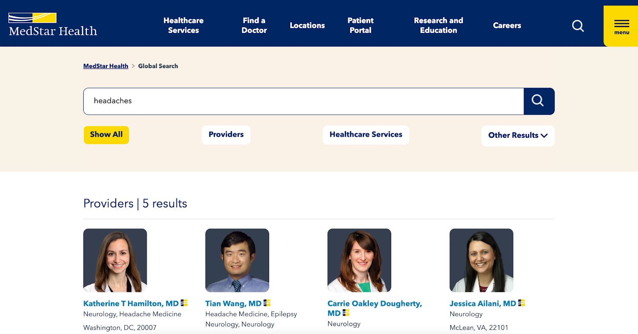Image resolution: width=638 pixels, height=334 pixels.
Task: Click 'Neurology' under Carrie Oakley Dougherty
Action: [x=344, y=324]
